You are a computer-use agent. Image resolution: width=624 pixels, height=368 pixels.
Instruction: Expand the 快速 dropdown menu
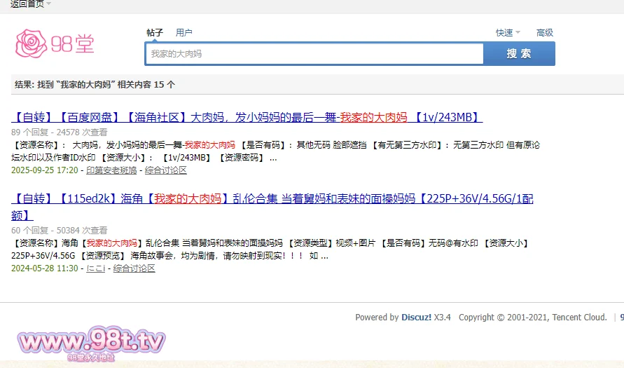(508, 32)
